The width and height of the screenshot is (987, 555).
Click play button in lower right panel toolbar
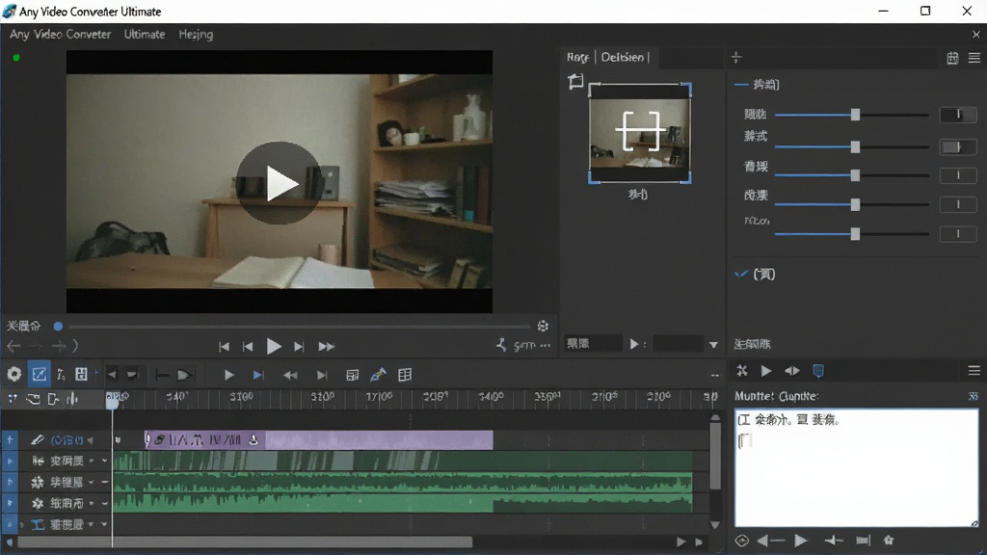tap(766, 371)
